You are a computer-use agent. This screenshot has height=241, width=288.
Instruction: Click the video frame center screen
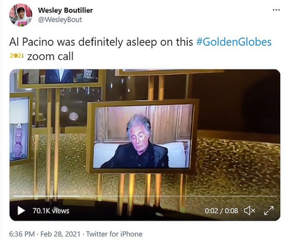143,136
